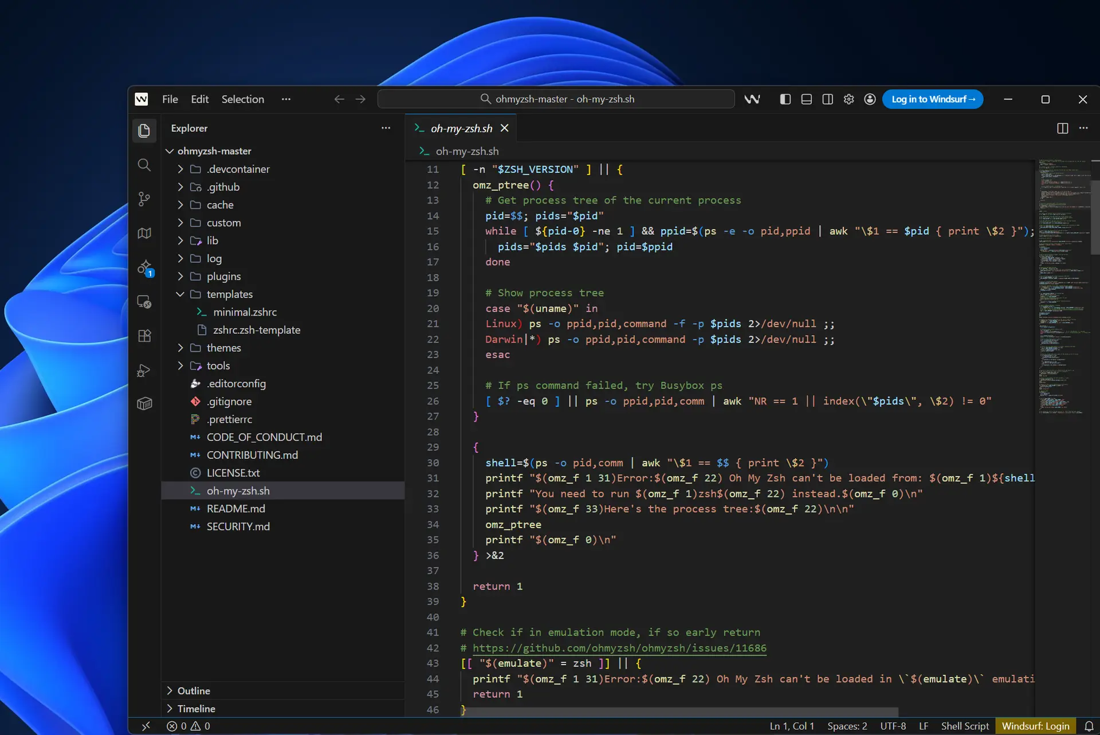
Task: Open the Selection menu
Action: [242, 99]
